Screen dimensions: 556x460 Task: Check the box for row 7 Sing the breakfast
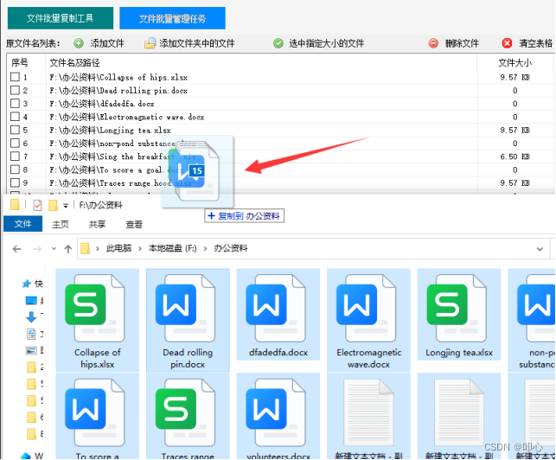15,157
